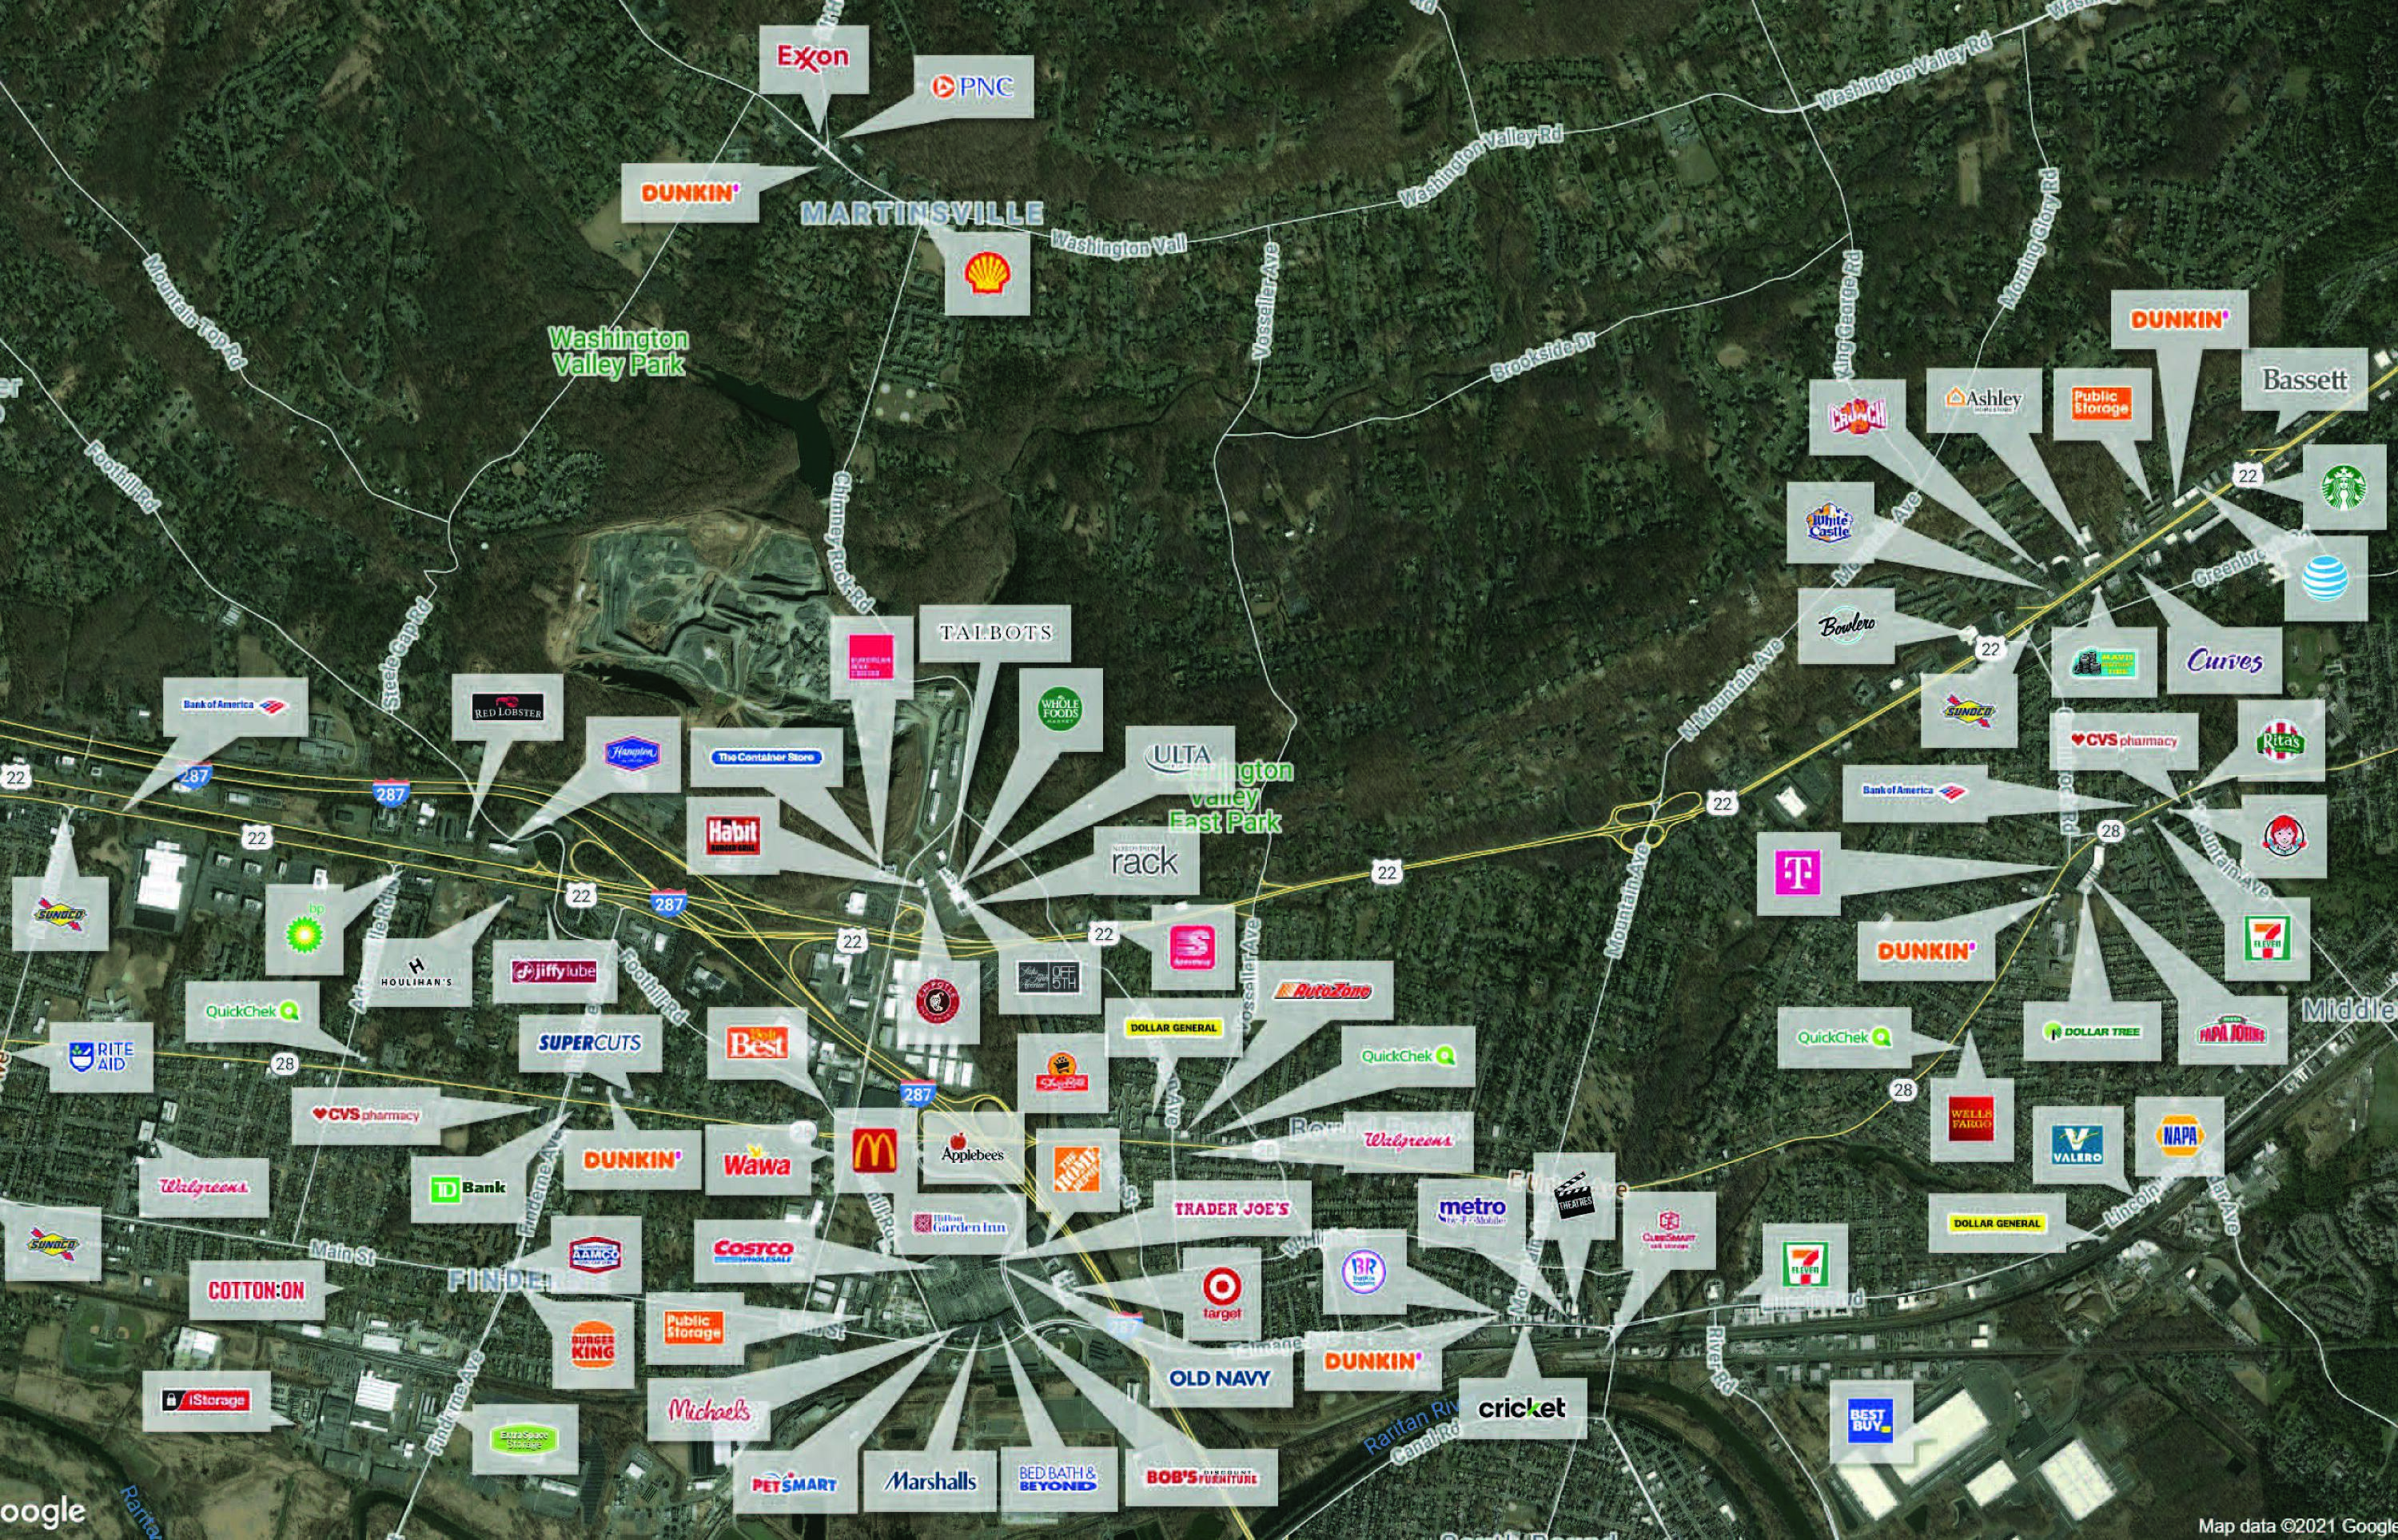Click the Map data ©2021 Google attribution
Screen dimensions: 2398x1540
coord(2296,1526)
